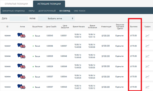Click Выше label in row 1834945

[37, 66]
